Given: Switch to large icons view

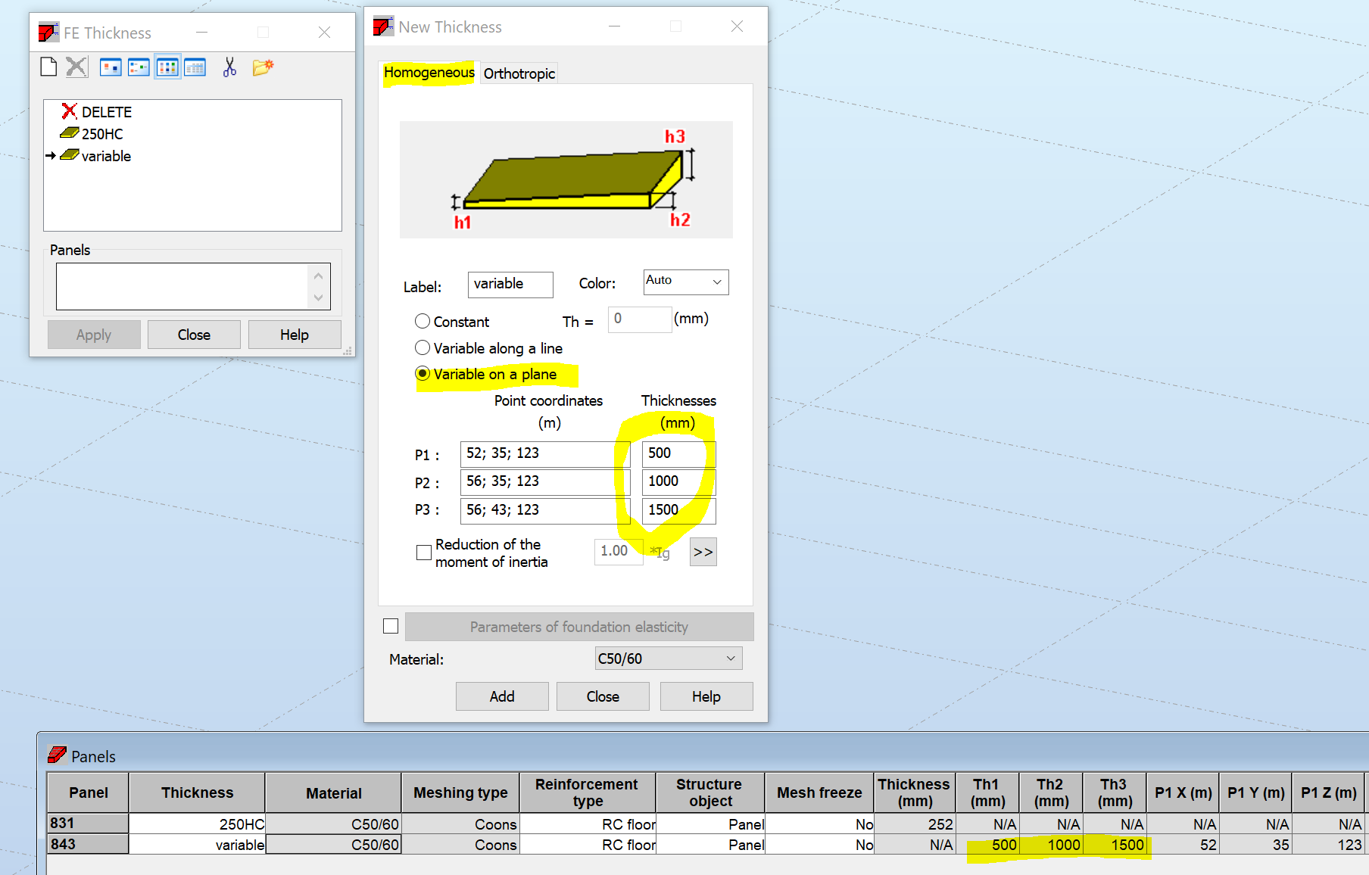Looking at the screenshot, I should click(x=111, y=67).
